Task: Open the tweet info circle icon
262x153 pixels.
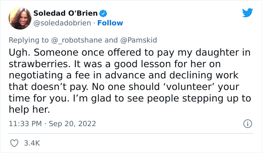Action: [247, 123]
